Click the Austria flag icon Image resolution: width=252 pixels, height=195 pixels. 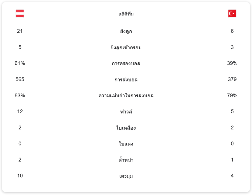pos(20,14)
